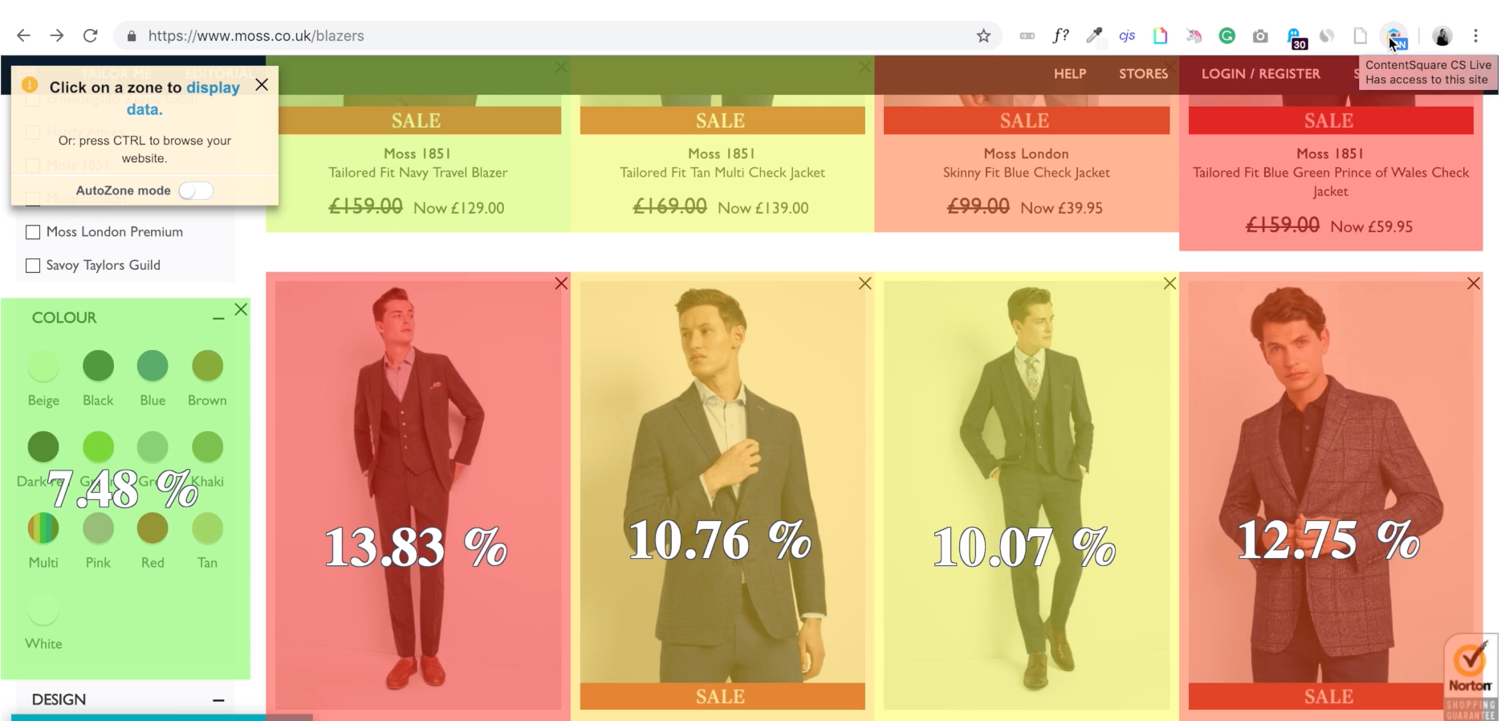
Task: Select the Khaki colour swatch
Action: pos(207,447)
